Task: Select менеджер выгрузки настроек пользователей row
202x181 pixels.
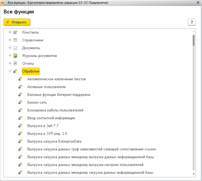Action: click(85, 165)
